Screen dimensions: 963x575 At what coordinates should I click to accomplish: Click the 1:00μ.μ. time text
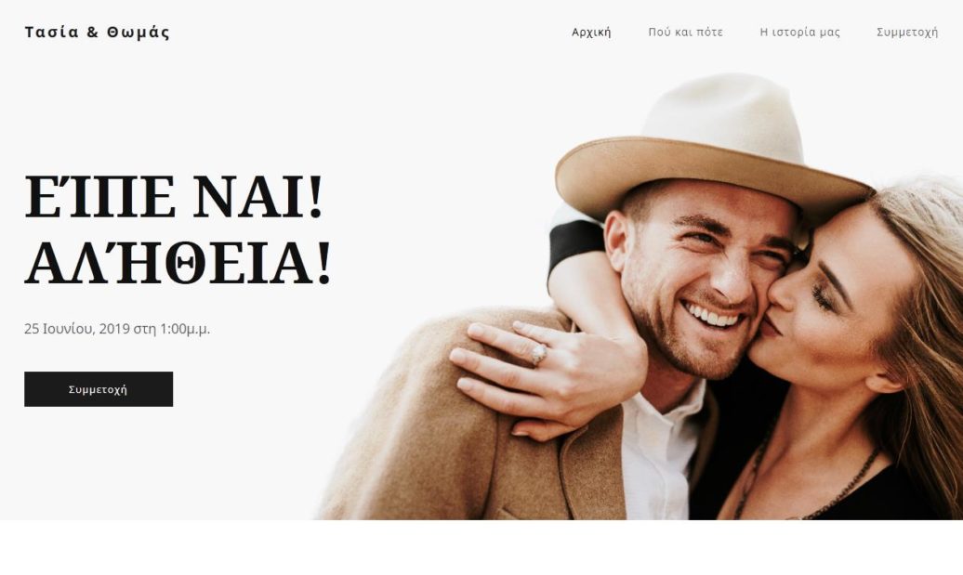coord(185,329)
